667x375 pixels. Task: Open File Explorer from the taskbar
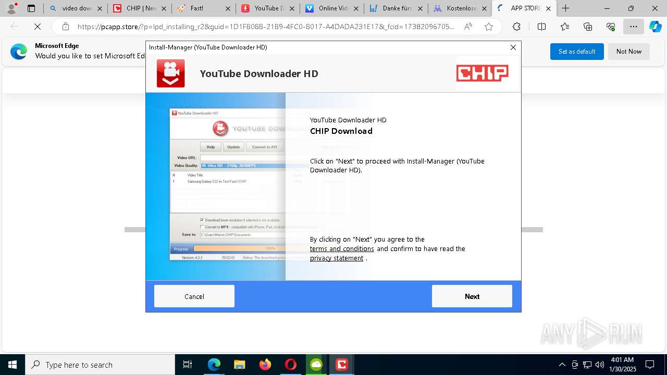(239, 365)
